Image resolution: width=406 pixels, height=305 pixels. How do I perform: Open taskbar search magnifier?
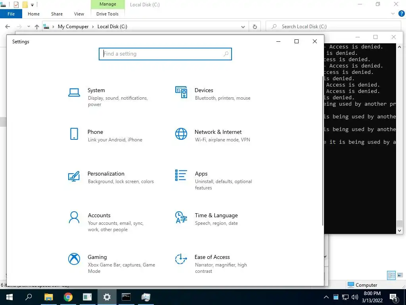[x=29, y=297]
